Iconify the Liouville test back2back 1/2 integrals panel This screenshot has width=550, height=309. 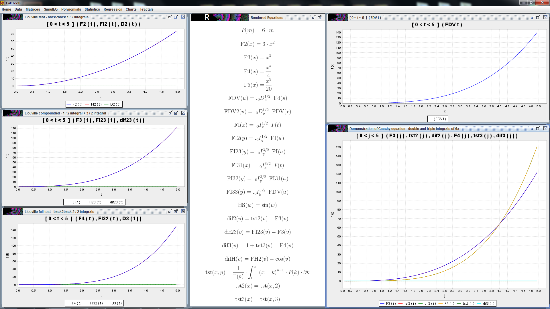[170, 17]
